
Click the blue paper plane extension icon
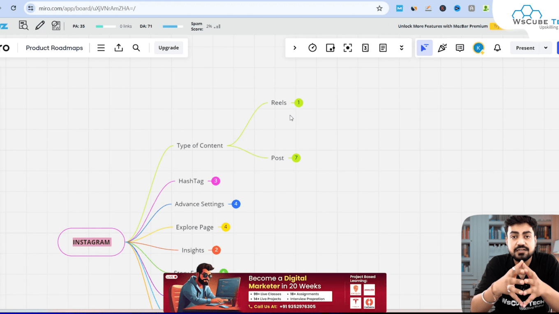pos(457,8)
